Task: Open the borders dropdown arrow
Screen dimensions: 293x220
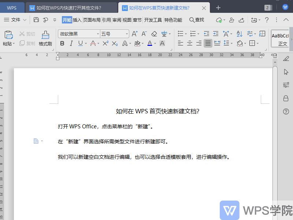Action: tap(258, 44)
